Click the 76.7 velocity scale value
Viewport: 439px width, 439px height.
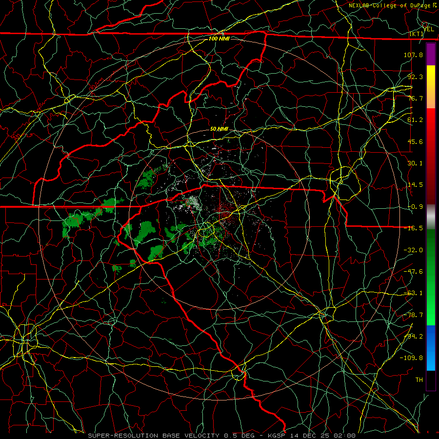416,98
